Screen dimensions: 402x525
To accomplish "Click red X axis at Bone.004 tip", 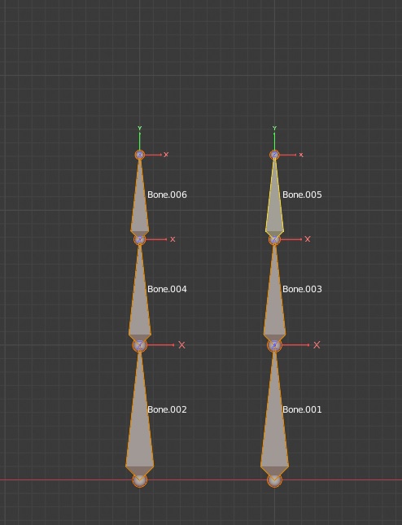I will pyautogui.click(x=160, y=239).
